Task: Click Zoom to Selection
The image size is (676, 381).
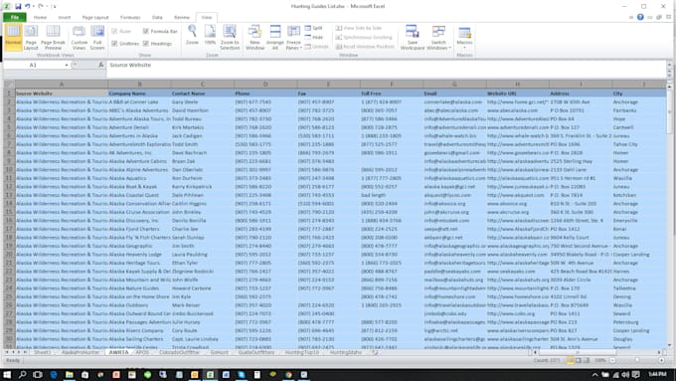Action: click(x=230, y=38)
